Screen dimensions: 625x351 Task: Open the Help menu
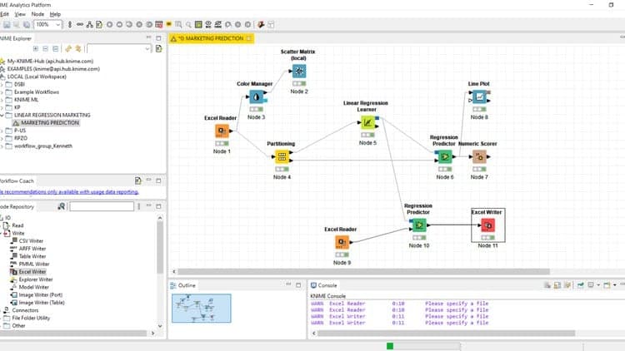click(x=55, y=14)
